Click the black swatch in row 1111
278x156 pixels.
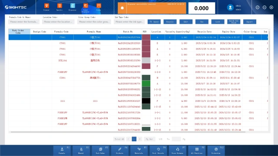(146, 101)
